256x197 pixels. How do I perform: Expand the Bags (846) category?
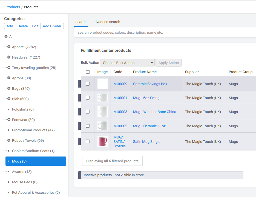pos(9,88)
